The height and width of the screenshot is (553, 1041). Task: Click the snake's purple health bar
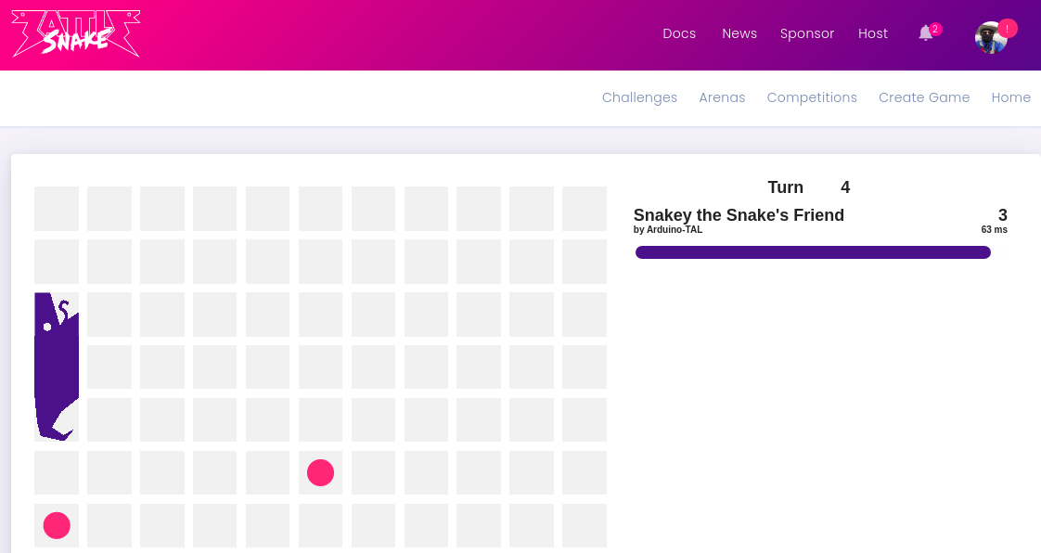(813, 252)
